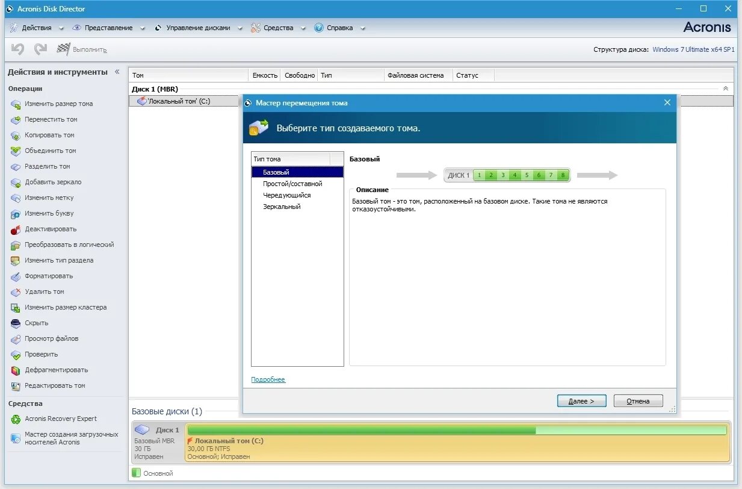This screenshot has width=742, height=489.
Task: Sort by Емкость column header
Action: coord(265,75)
